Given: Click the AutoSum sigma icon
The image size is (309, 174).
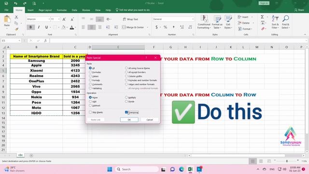Looking at the screenshot, I should pyautogui.click(x=262, y=17).
